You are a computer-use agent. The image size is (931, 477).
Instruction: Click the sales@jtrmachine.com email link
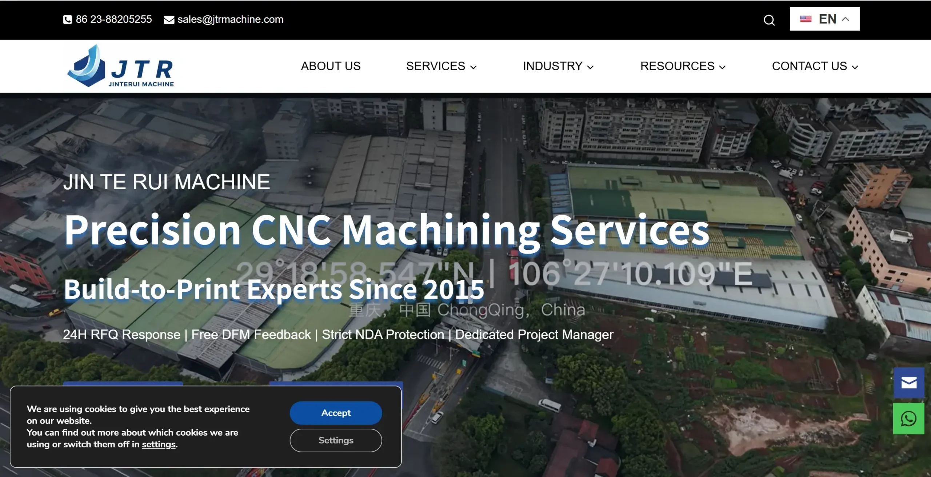point(230,19)
